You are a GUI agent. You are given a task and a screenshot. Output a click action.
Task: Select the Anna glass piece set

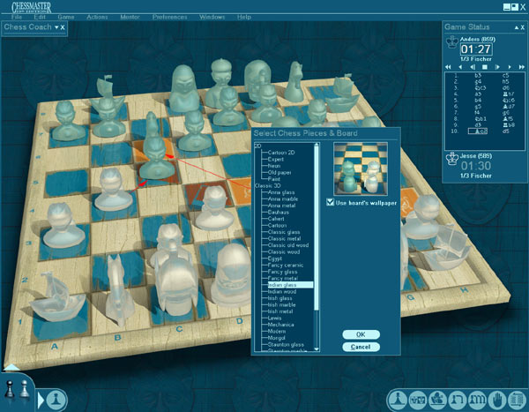pyautogui.click(x=281, y=192)
